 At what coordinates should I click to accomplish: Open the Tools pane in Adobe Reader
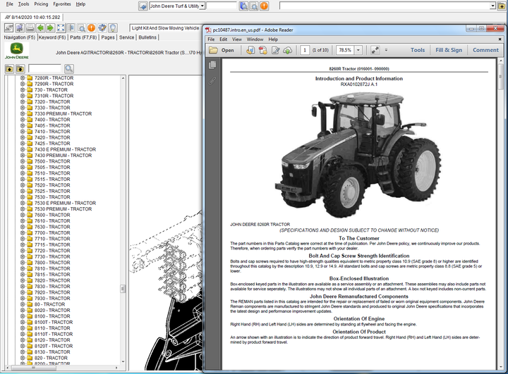(418, 50)
